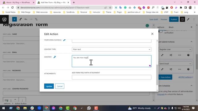
Task: Click the attachment form field input
Action: [111, 77]
